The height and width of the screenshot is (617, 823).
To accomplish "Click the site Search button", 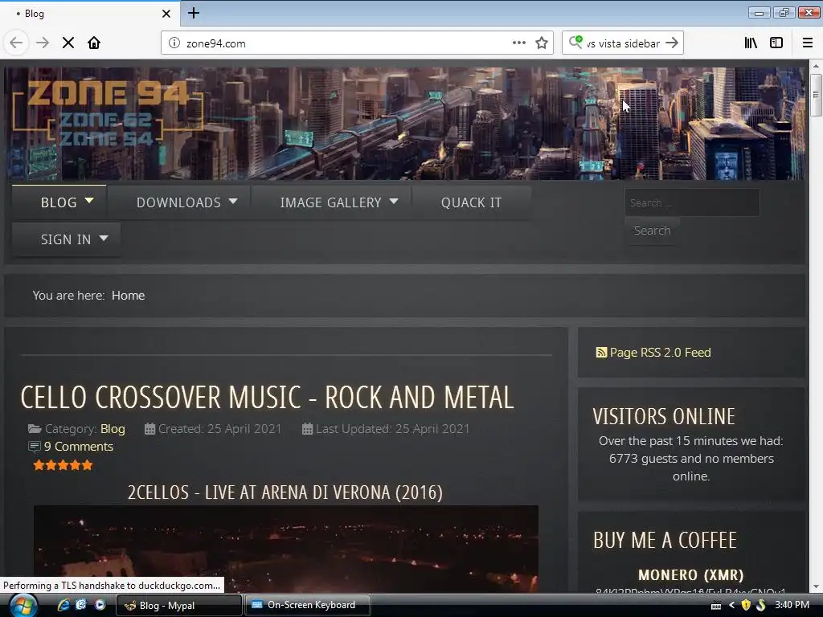I will (652, 231).
